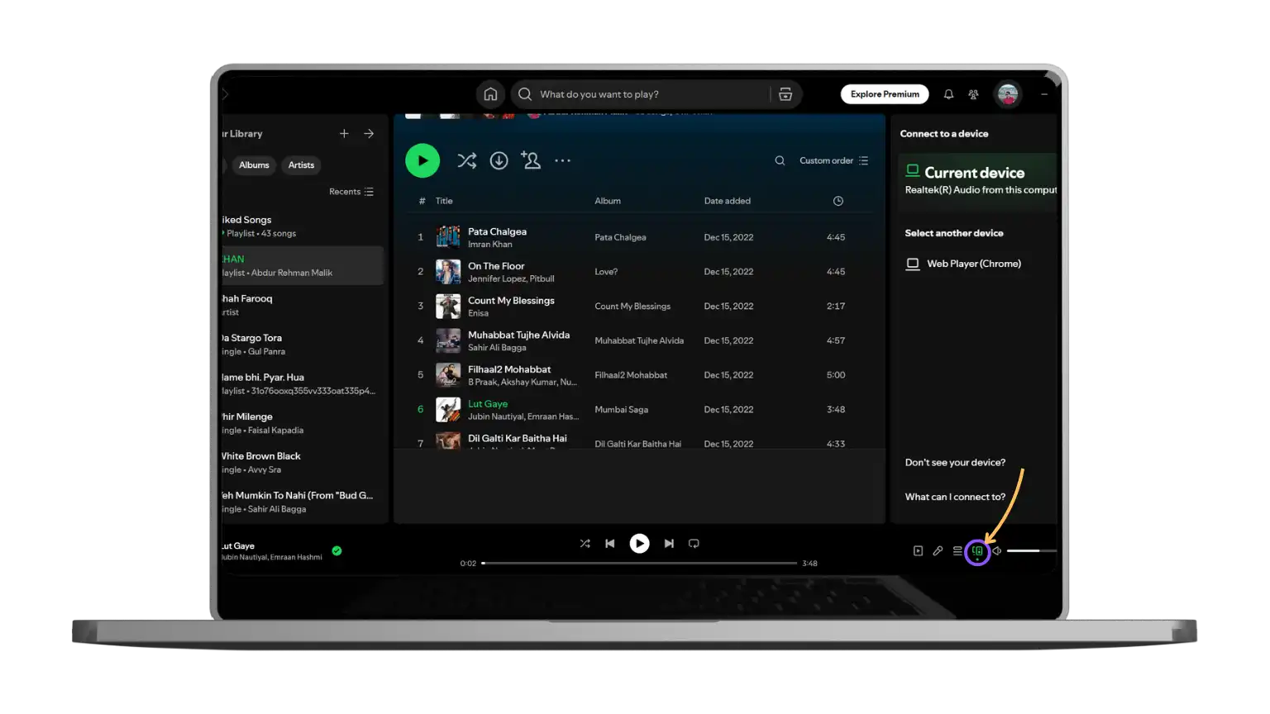Open the Recents sort dropdown
The image size is (1270, 714).
click(351, 192)
